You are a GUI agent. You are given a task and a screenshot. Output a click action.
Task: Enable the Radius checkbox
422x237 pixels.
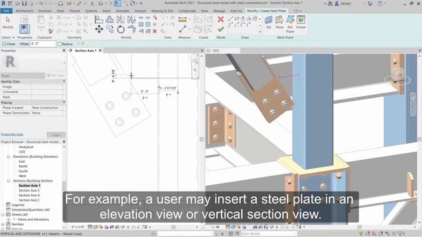59,44
